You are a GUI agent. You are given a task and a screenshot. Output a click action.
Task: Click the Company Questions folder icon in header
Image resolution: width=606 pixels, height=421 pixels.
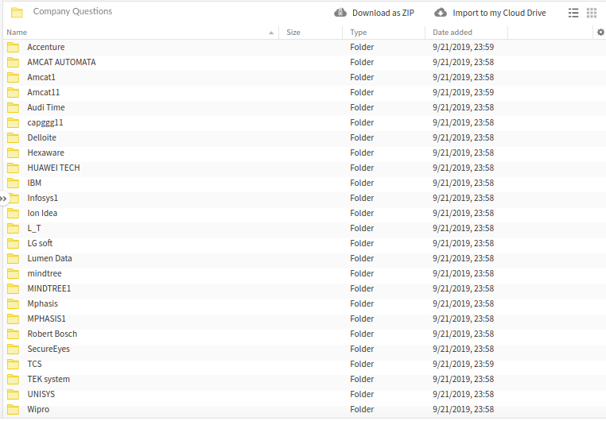click(x=17, y=13)
